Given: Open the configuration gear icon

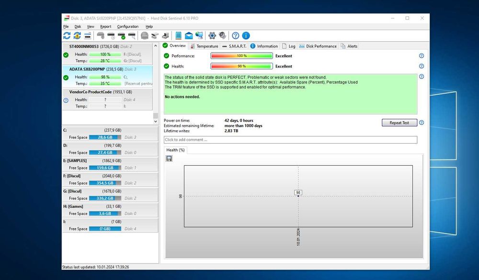Looking at the screenshot, I should tap(212, 36).
